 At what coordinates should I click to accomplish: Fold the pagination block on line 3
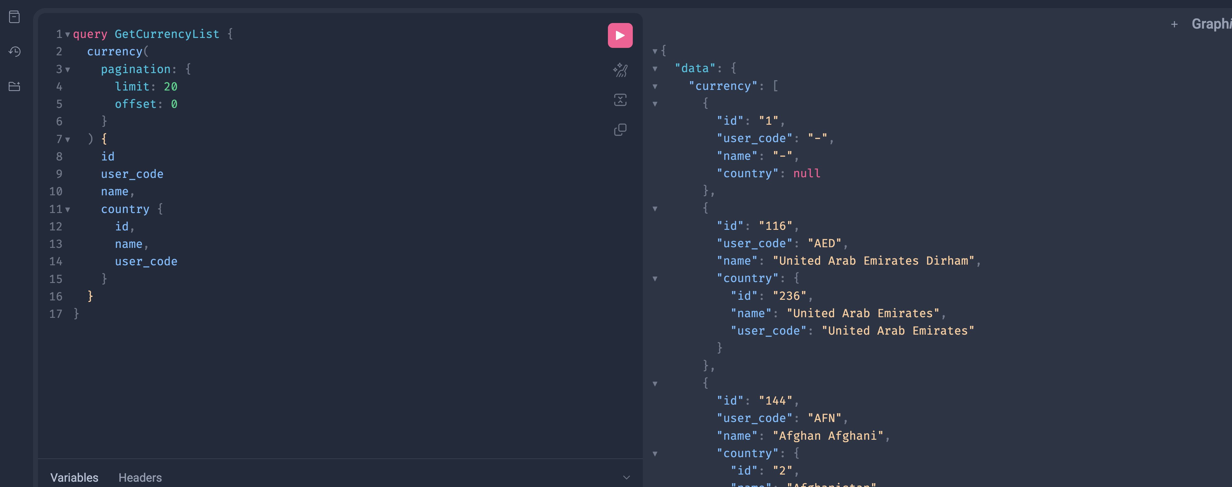click(x=68, y=70)
